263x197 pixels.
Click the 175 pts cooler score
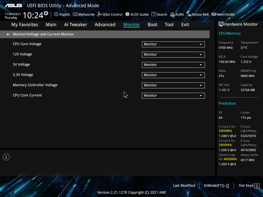tap(246, 118)
